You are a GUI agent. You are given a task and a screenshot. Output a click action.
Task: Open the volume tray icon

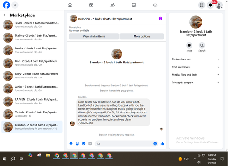pyautogui.click(x=199, y=162)
